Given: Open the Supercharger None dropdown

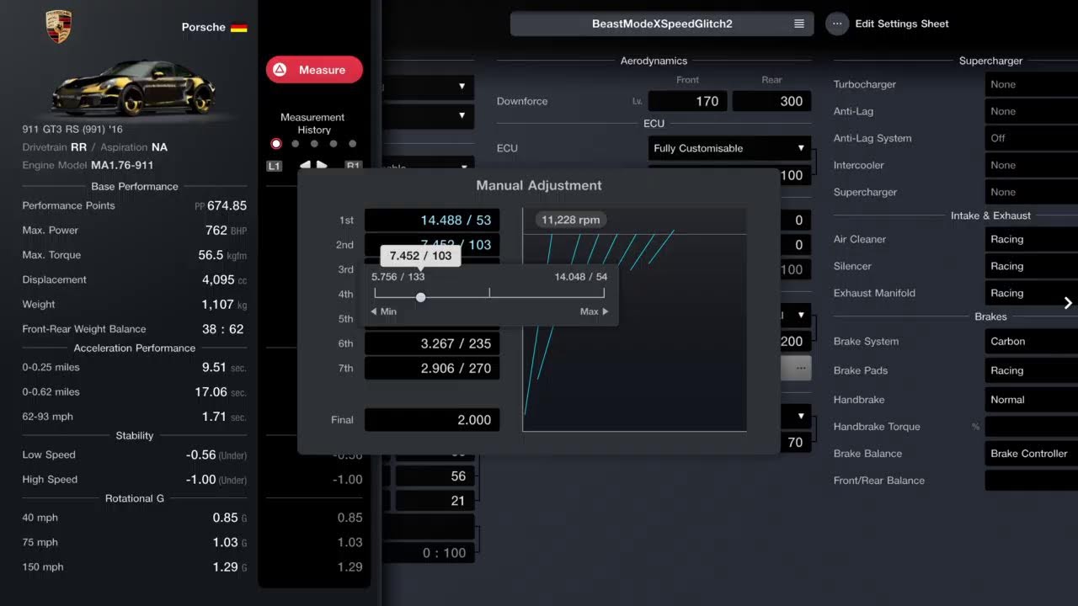Looking at the screenshot, I should pos(1031,192).
